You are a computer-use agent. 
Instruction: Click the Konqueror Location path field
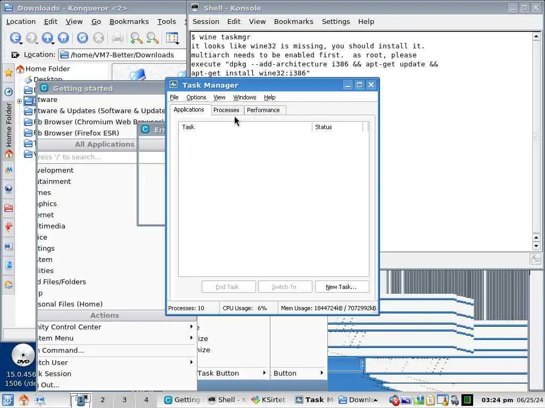click(x=122, y=55)
